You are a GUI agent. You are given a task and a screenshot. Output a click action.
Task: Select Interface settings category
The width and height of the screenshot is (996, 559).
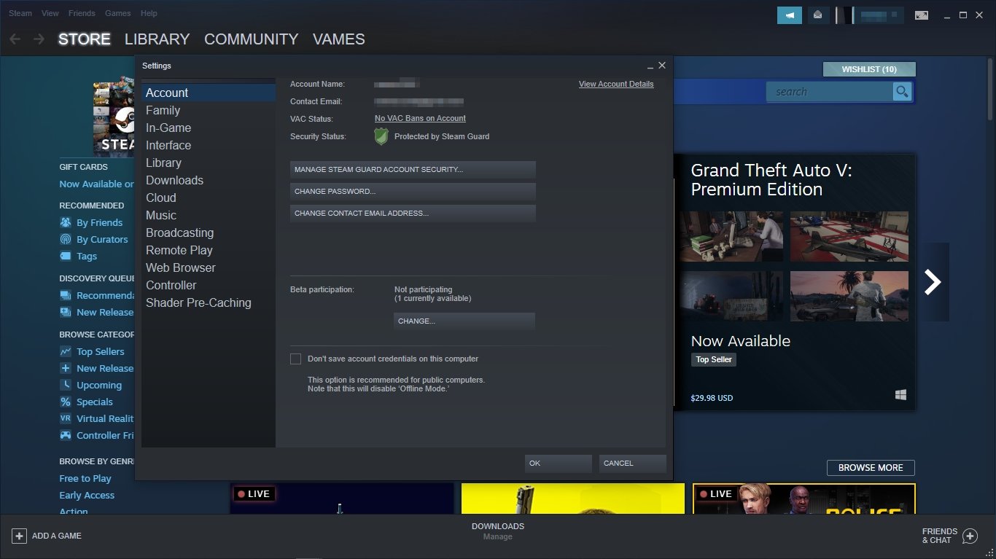click(209, 145)
